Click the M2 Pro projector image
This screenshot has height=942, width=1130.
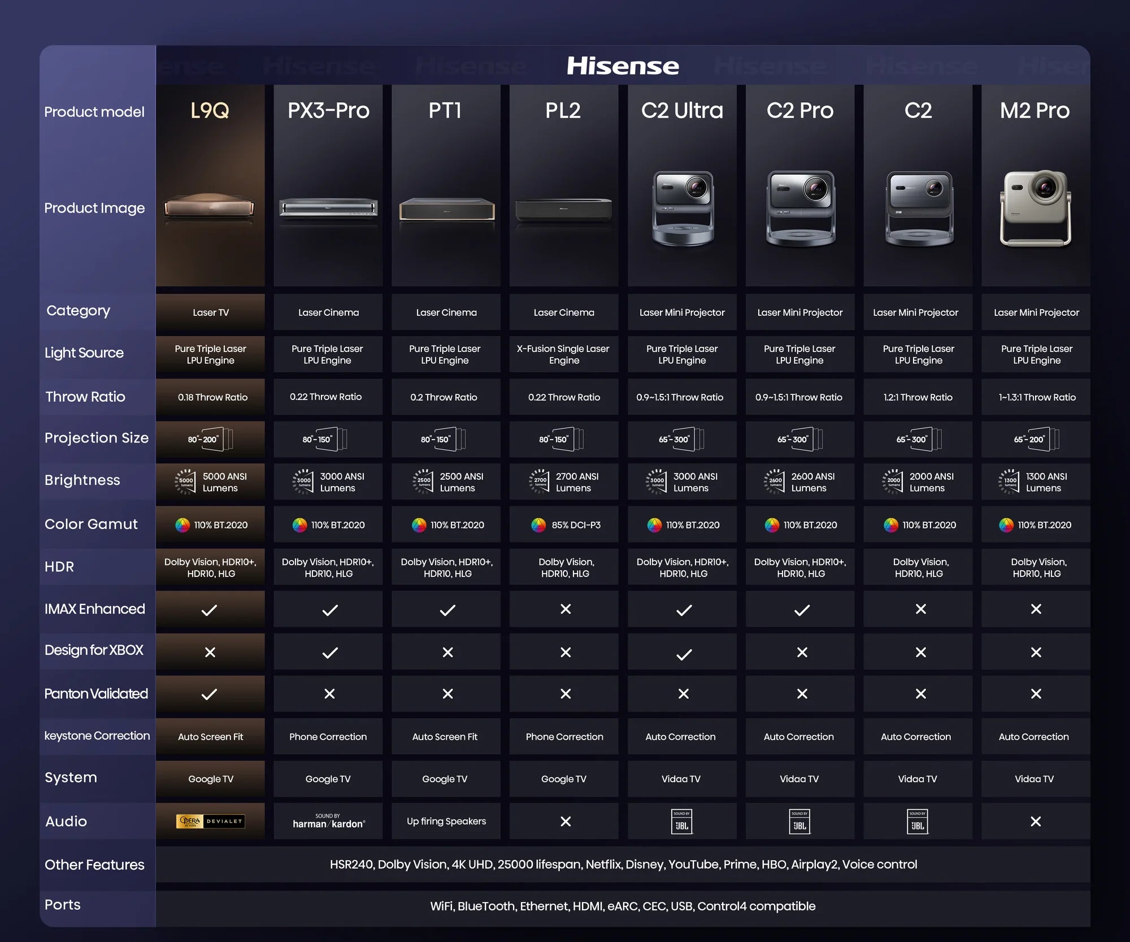click(x=1036, y=209)
